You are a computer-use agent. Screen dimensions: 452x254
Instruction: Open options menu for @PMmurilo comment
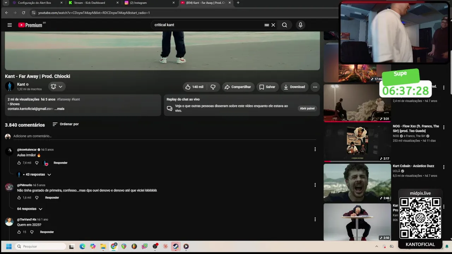(x=315, y=185)
